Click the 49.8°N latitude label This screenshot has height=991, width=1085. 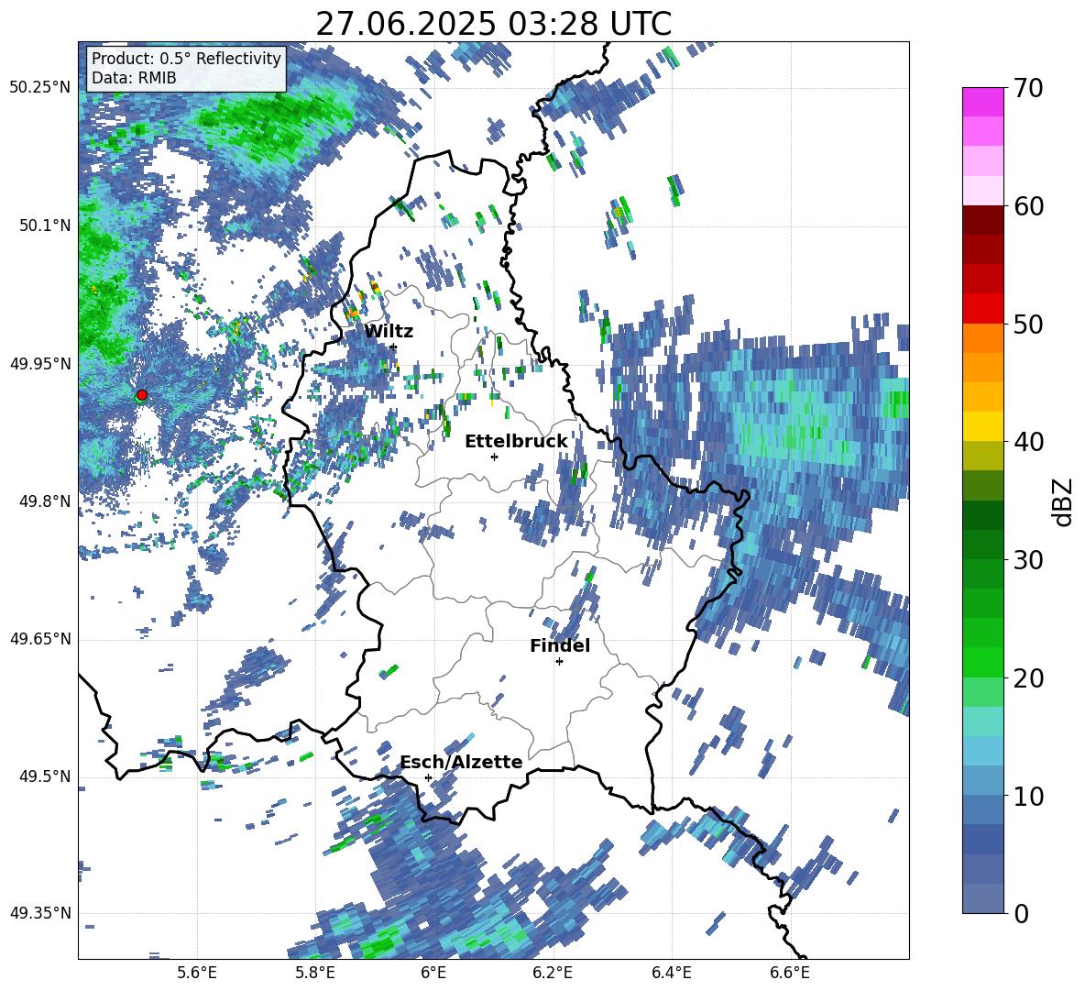coord(46,501)
